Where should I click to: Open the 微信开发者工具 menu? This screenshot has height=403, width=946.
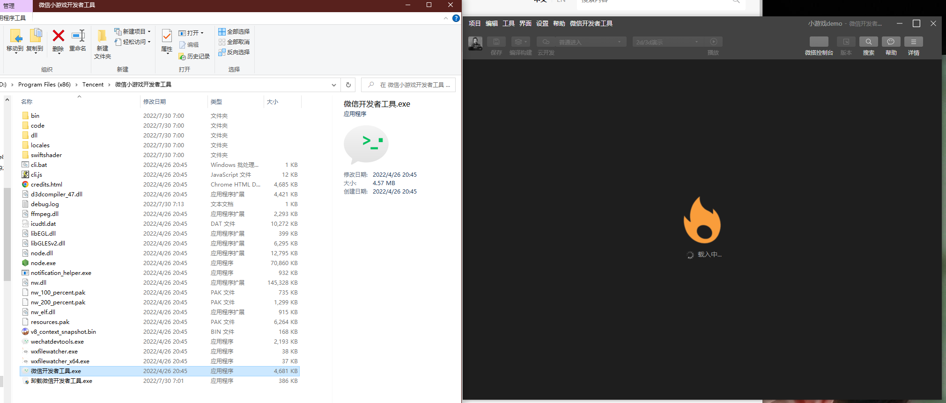click(591, 23)
